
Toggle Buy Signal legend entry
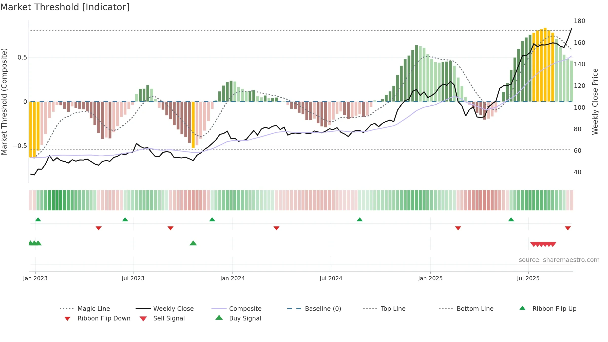[x=238, y=318]
